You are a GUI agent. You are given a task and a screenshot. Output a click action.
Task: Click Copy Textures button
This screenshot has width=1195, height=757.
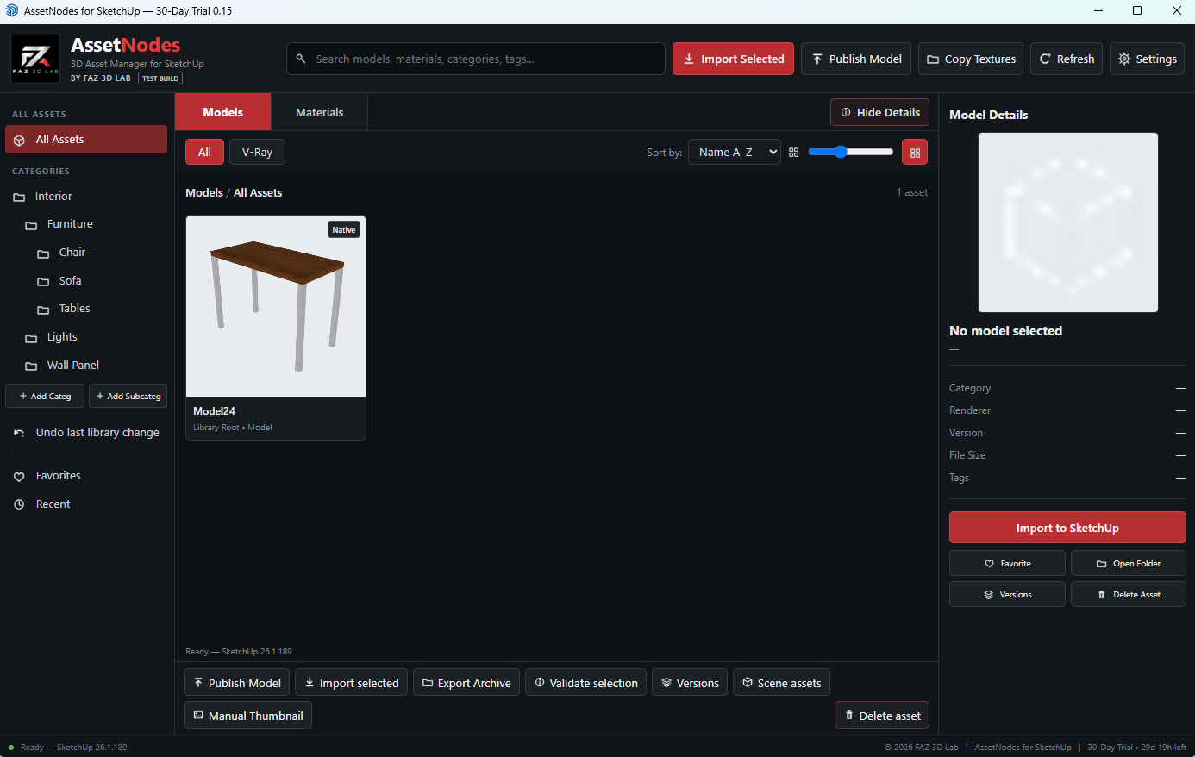pos(971,59)
